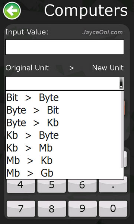Choose Byte > Bit from the list
This screenshot has height=224, width=134.
[64, 110]
